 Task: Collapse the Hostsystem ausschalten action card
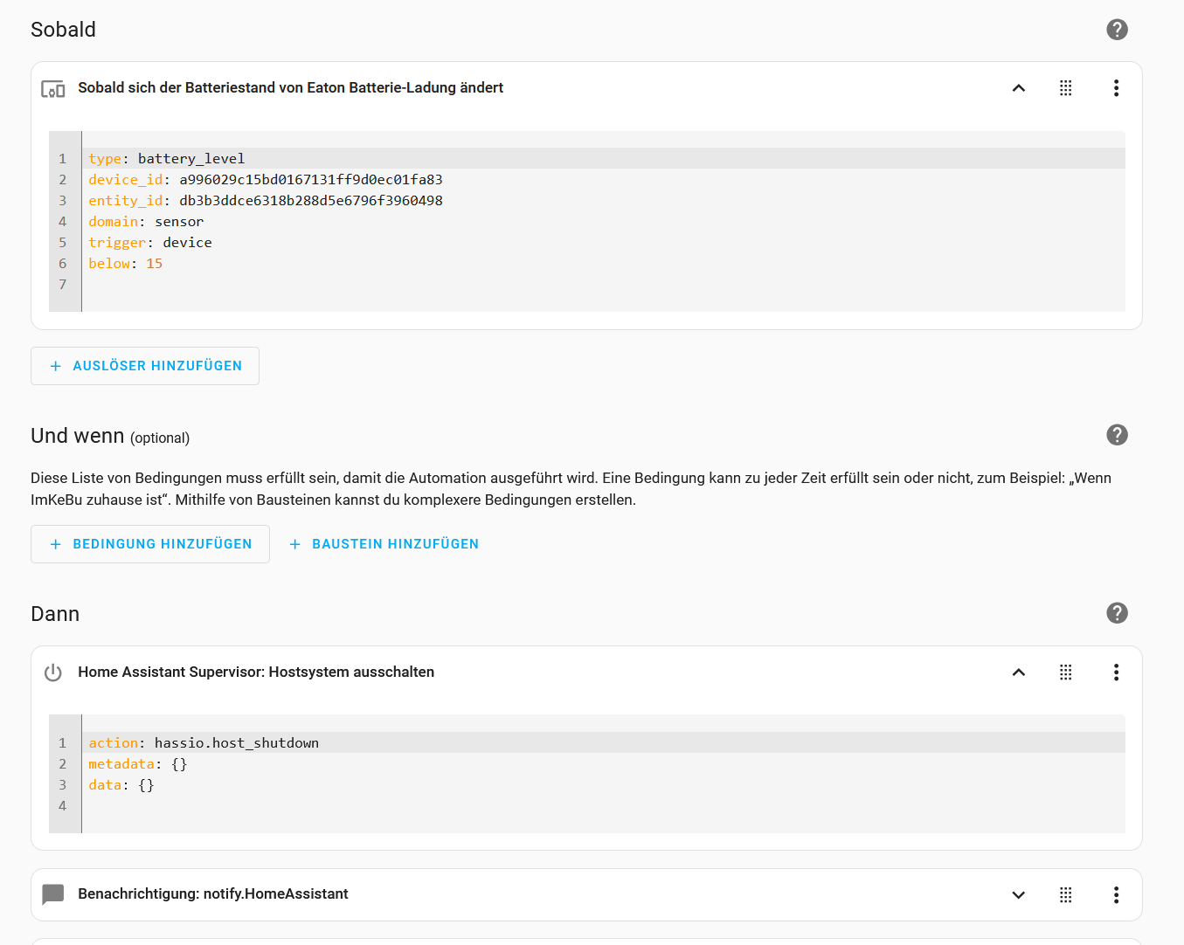1019,673
